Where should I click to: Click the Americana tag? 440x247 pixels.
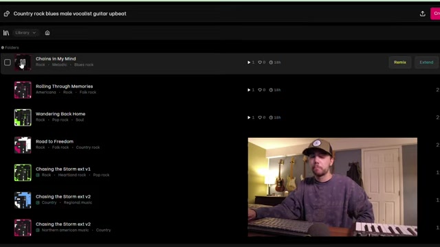click(46, 92)
